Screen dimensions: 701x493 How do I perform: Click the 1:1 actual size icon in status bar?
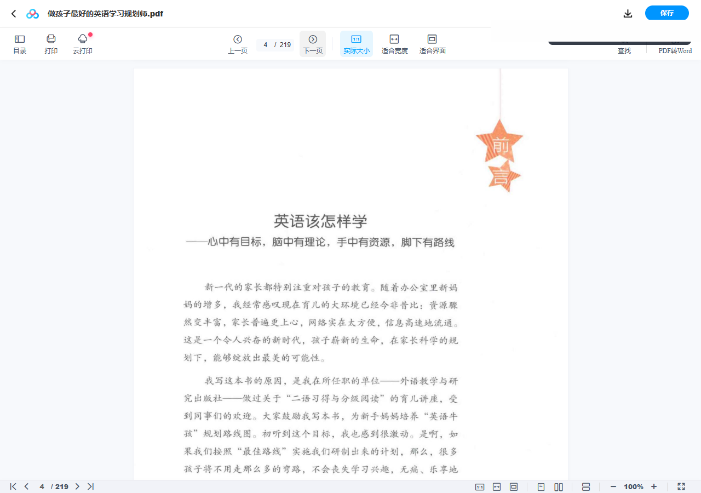click(x=480, y=486)
